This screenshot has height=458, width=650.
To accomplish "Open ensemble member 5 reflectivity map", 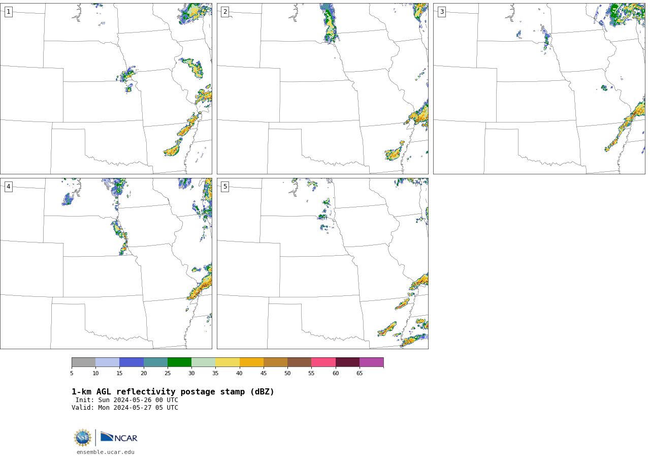I will tap(322, 263).
